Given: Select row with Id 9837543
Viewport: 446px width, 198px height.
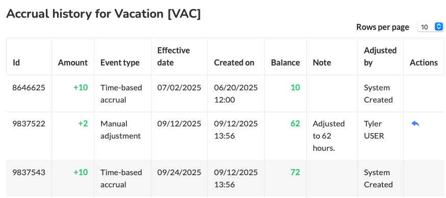Looking at the screenshot, I should point(225,179).
